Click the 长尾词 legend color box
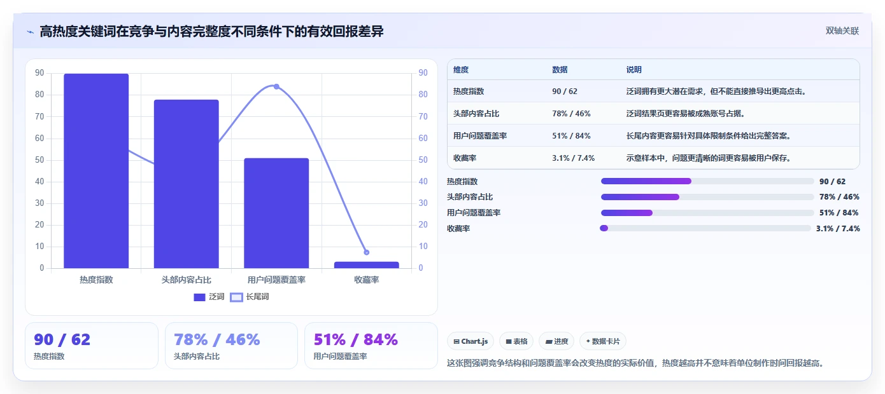 pyautogui.click(x=236, y=297)
